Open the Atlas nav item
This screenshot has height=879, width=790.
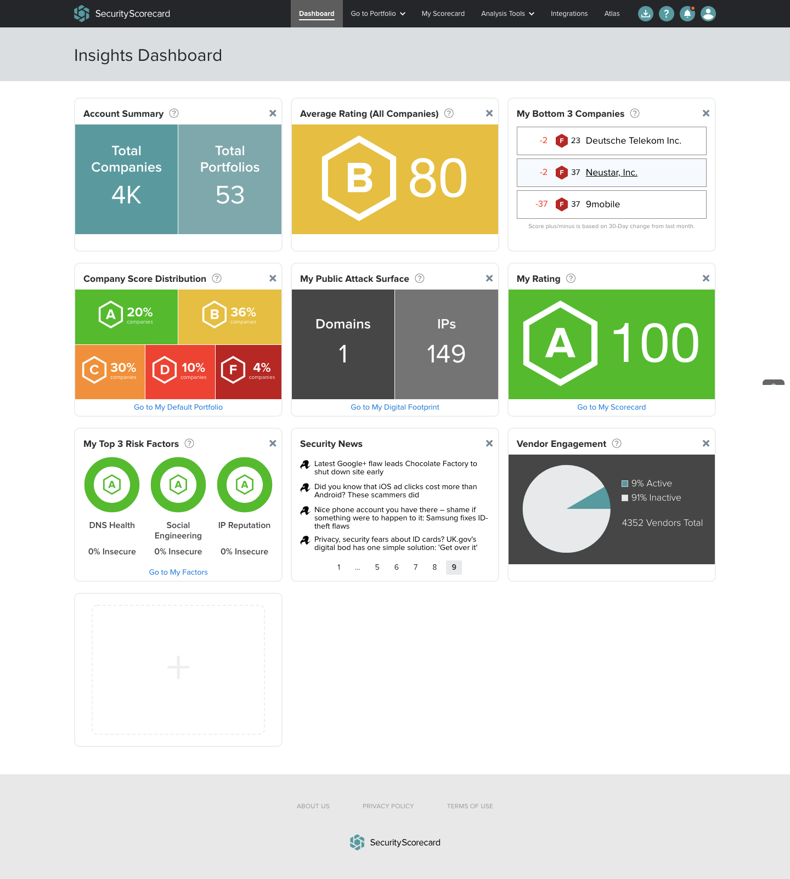coord(612,14)
